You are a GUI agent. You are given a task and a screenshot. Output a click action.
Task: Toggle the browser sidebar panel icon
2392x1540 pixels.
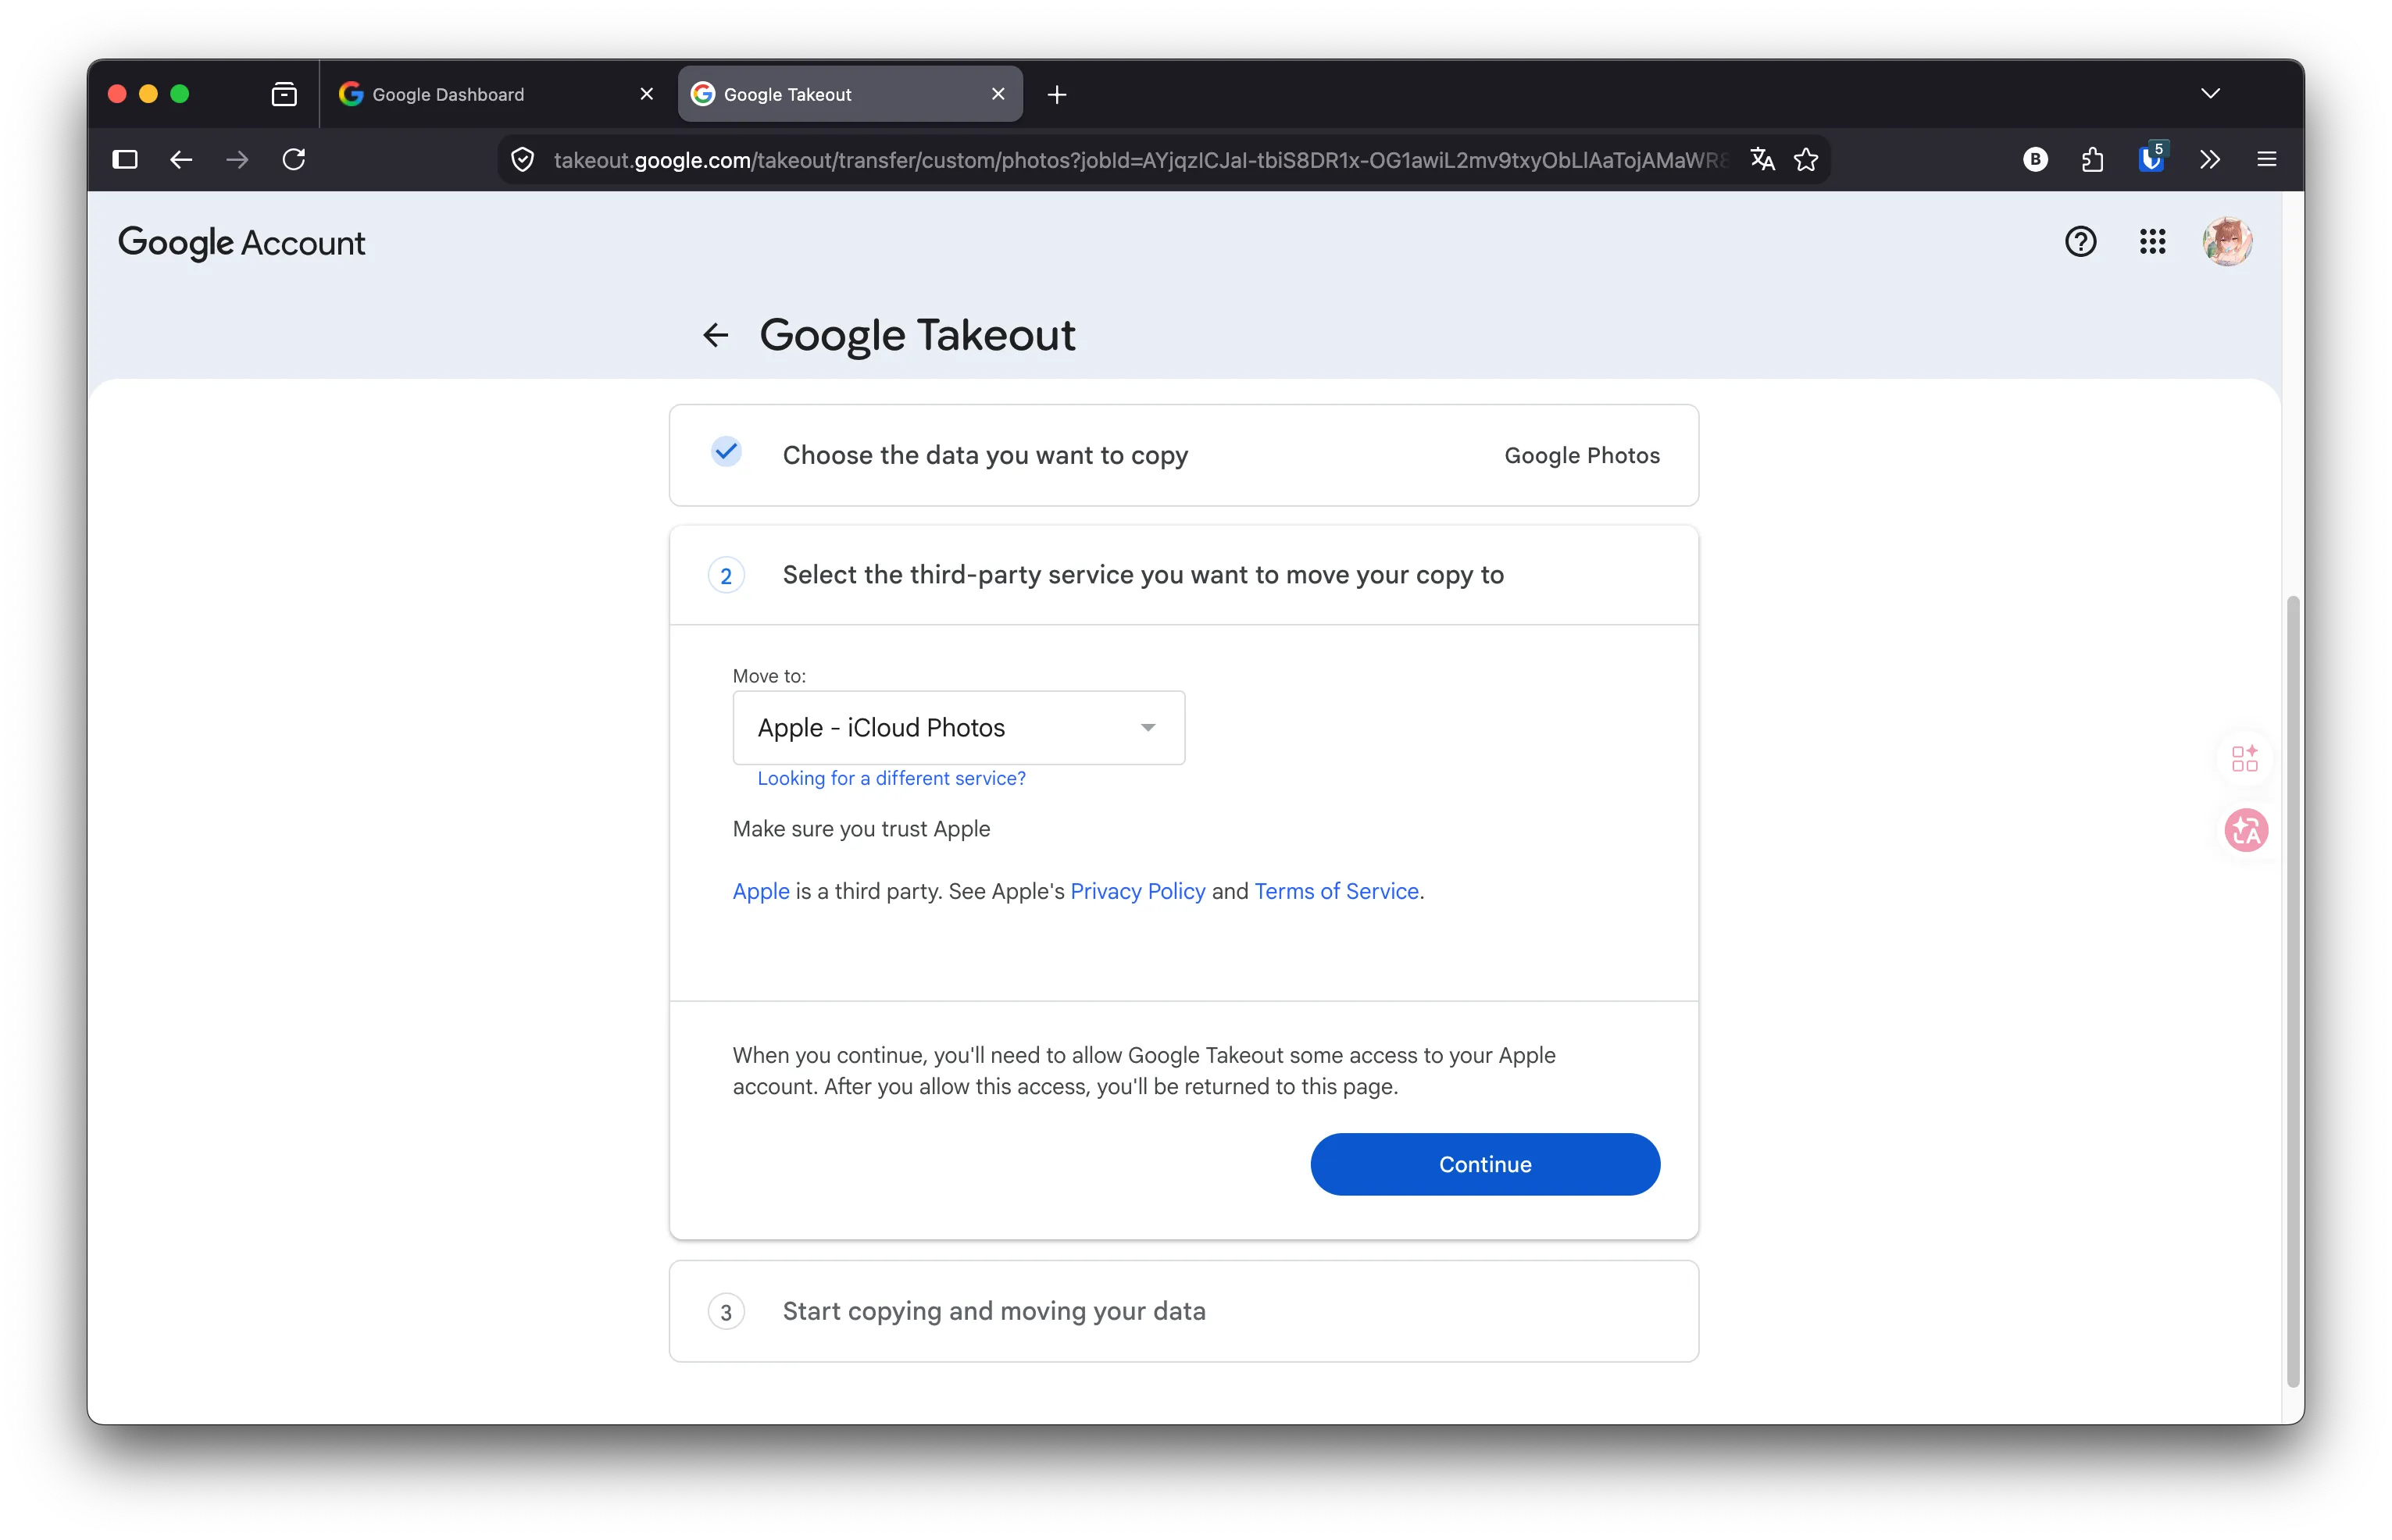pos(125,159)
